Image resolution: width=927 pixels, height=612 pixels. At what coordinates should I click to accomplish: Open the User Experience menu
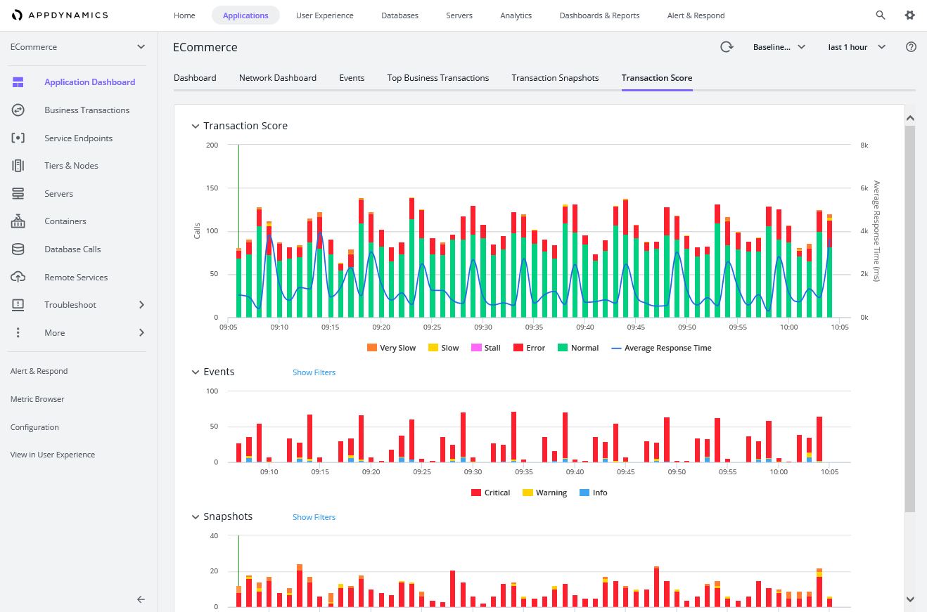pyautogui.click(x=325, y=15)
